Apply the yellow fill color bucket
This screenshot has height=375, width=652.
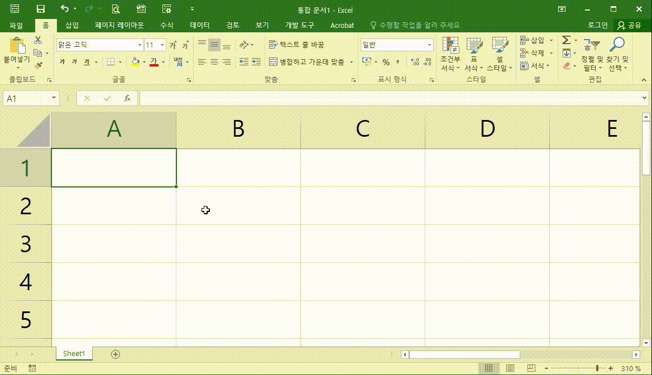click(135, 62)
